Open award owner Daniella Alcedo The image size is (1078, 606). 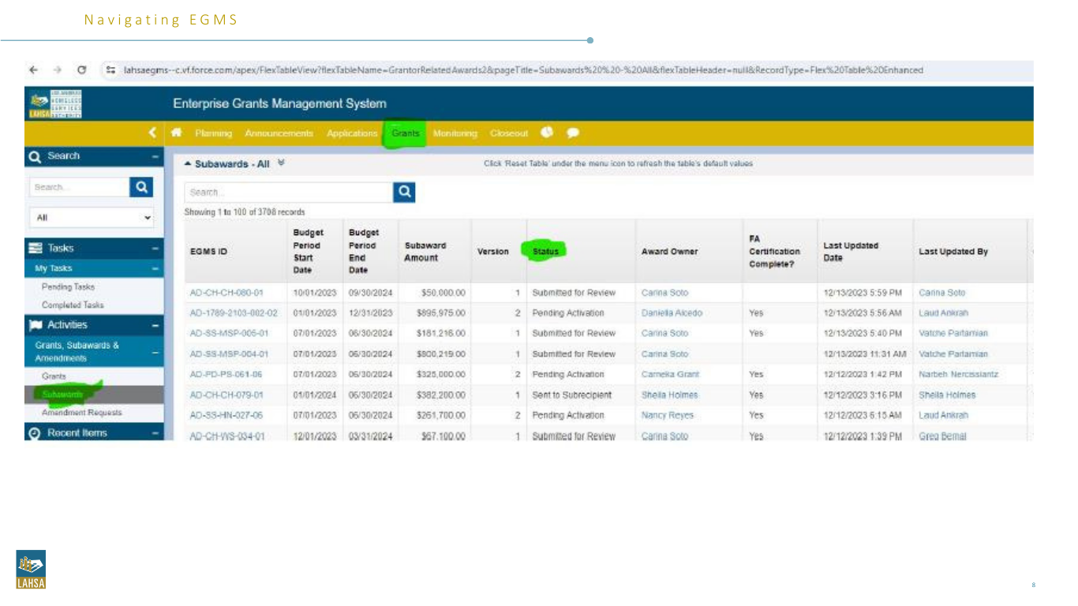[x=672, y=313]
